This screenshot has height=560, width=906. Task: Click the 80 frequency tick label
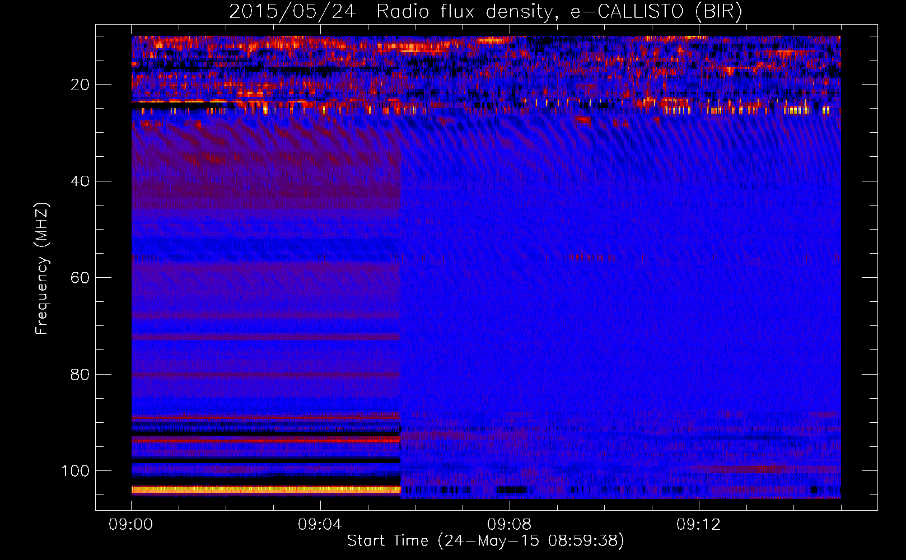point(80,375)
